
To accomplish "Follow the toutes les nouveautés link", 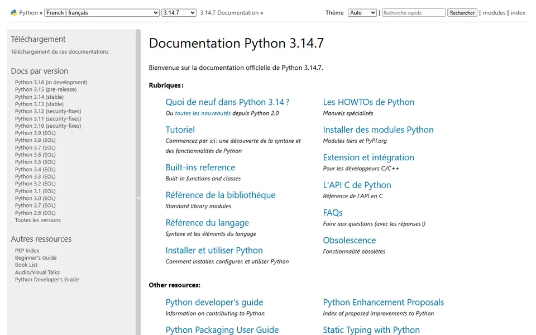I will pos(203,113).
